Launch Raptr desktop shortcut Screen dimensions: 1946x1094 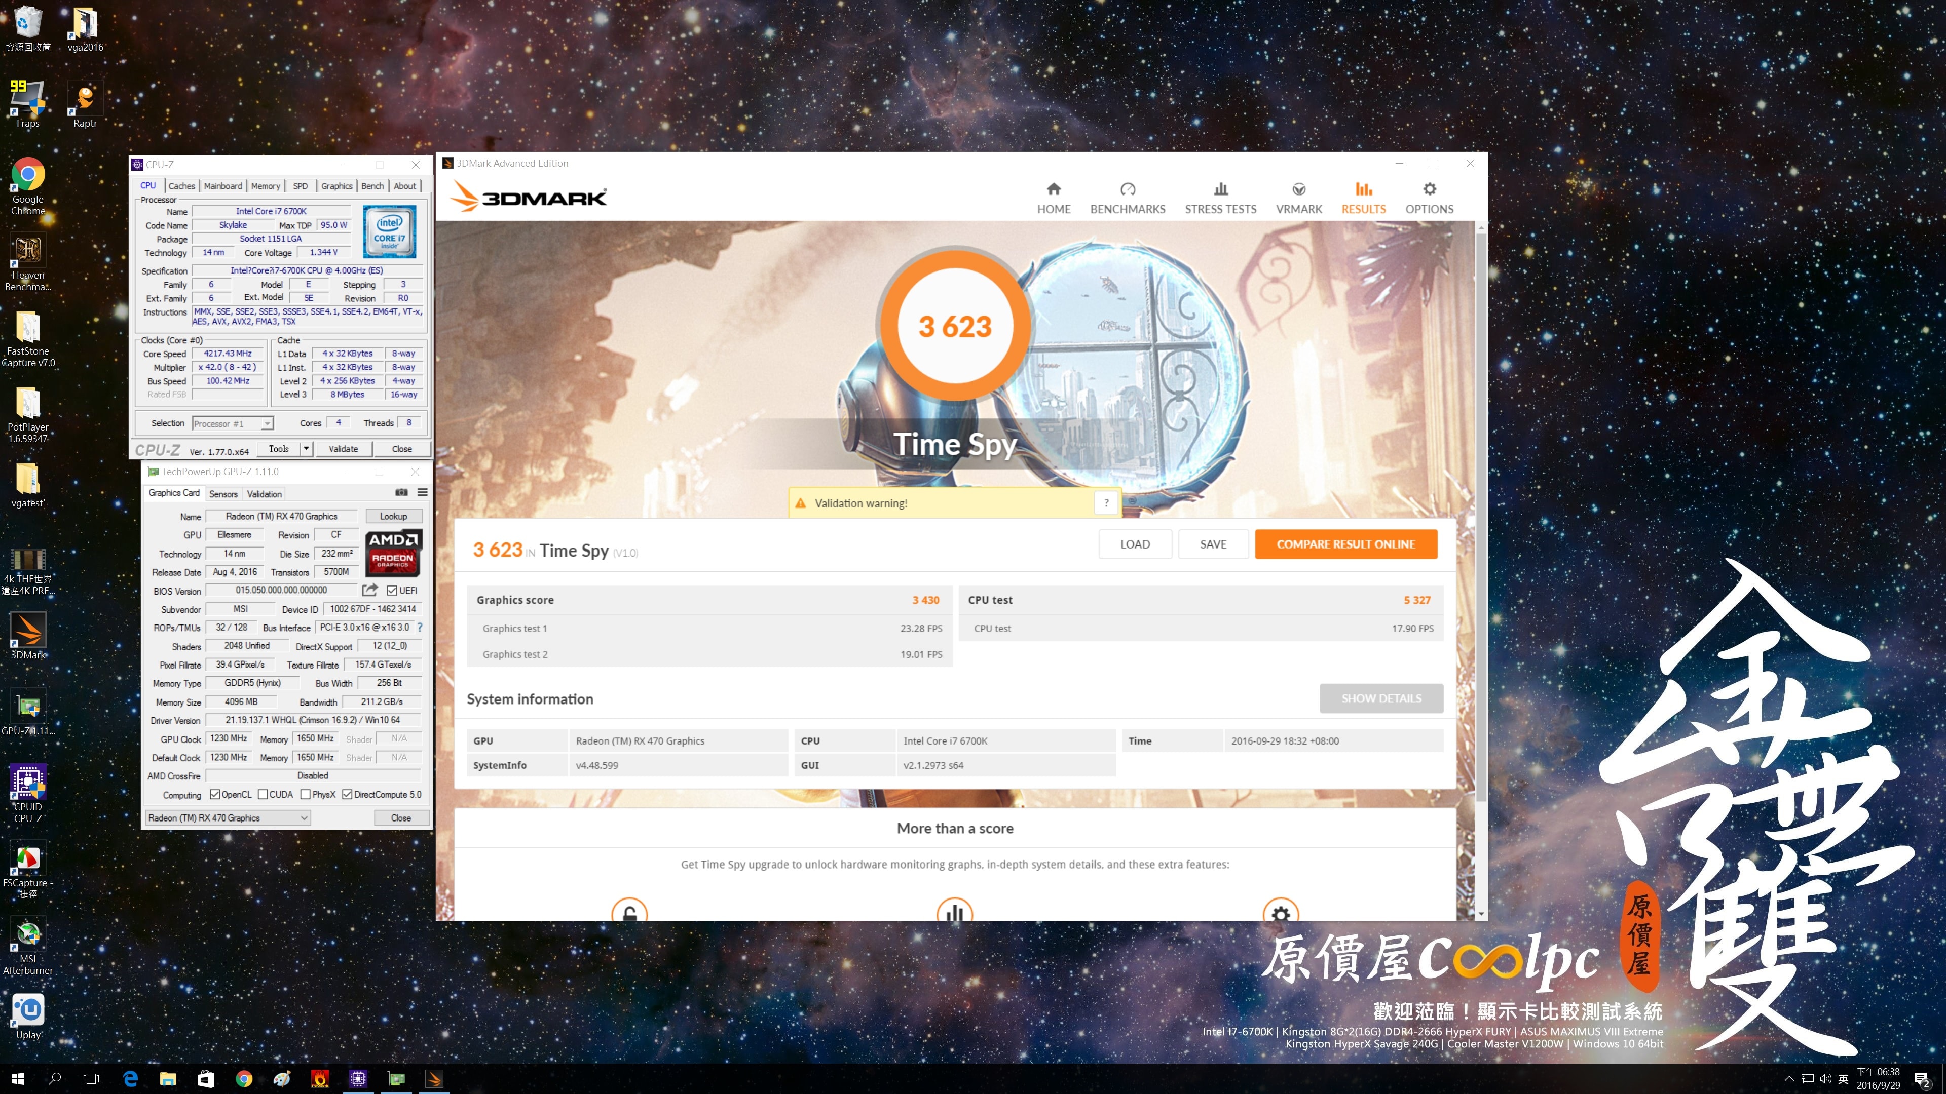pos(85,104)
